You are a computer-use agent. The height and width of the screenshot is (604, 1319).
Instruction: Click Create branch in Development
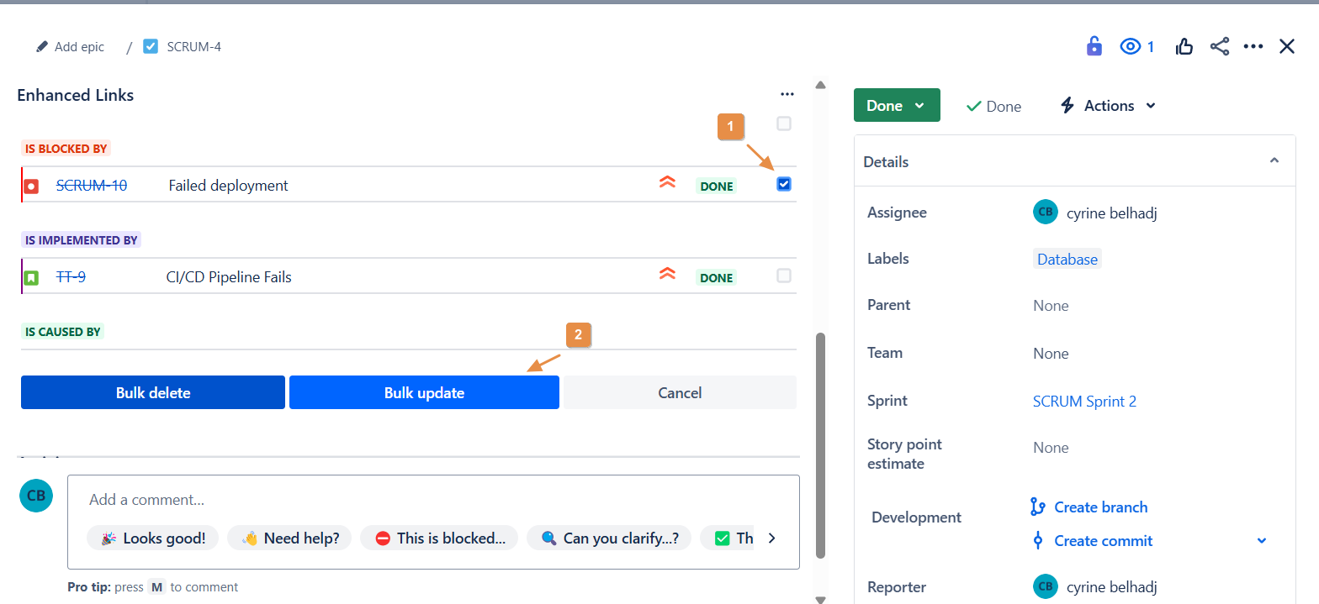click(x=1100, y=507)
